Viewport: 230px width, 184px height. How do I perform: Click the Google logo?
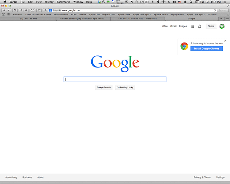tap(115, 64)
